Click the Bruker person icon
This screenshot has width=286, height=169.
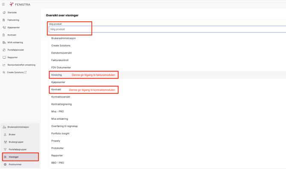click(x=5, y=134)
